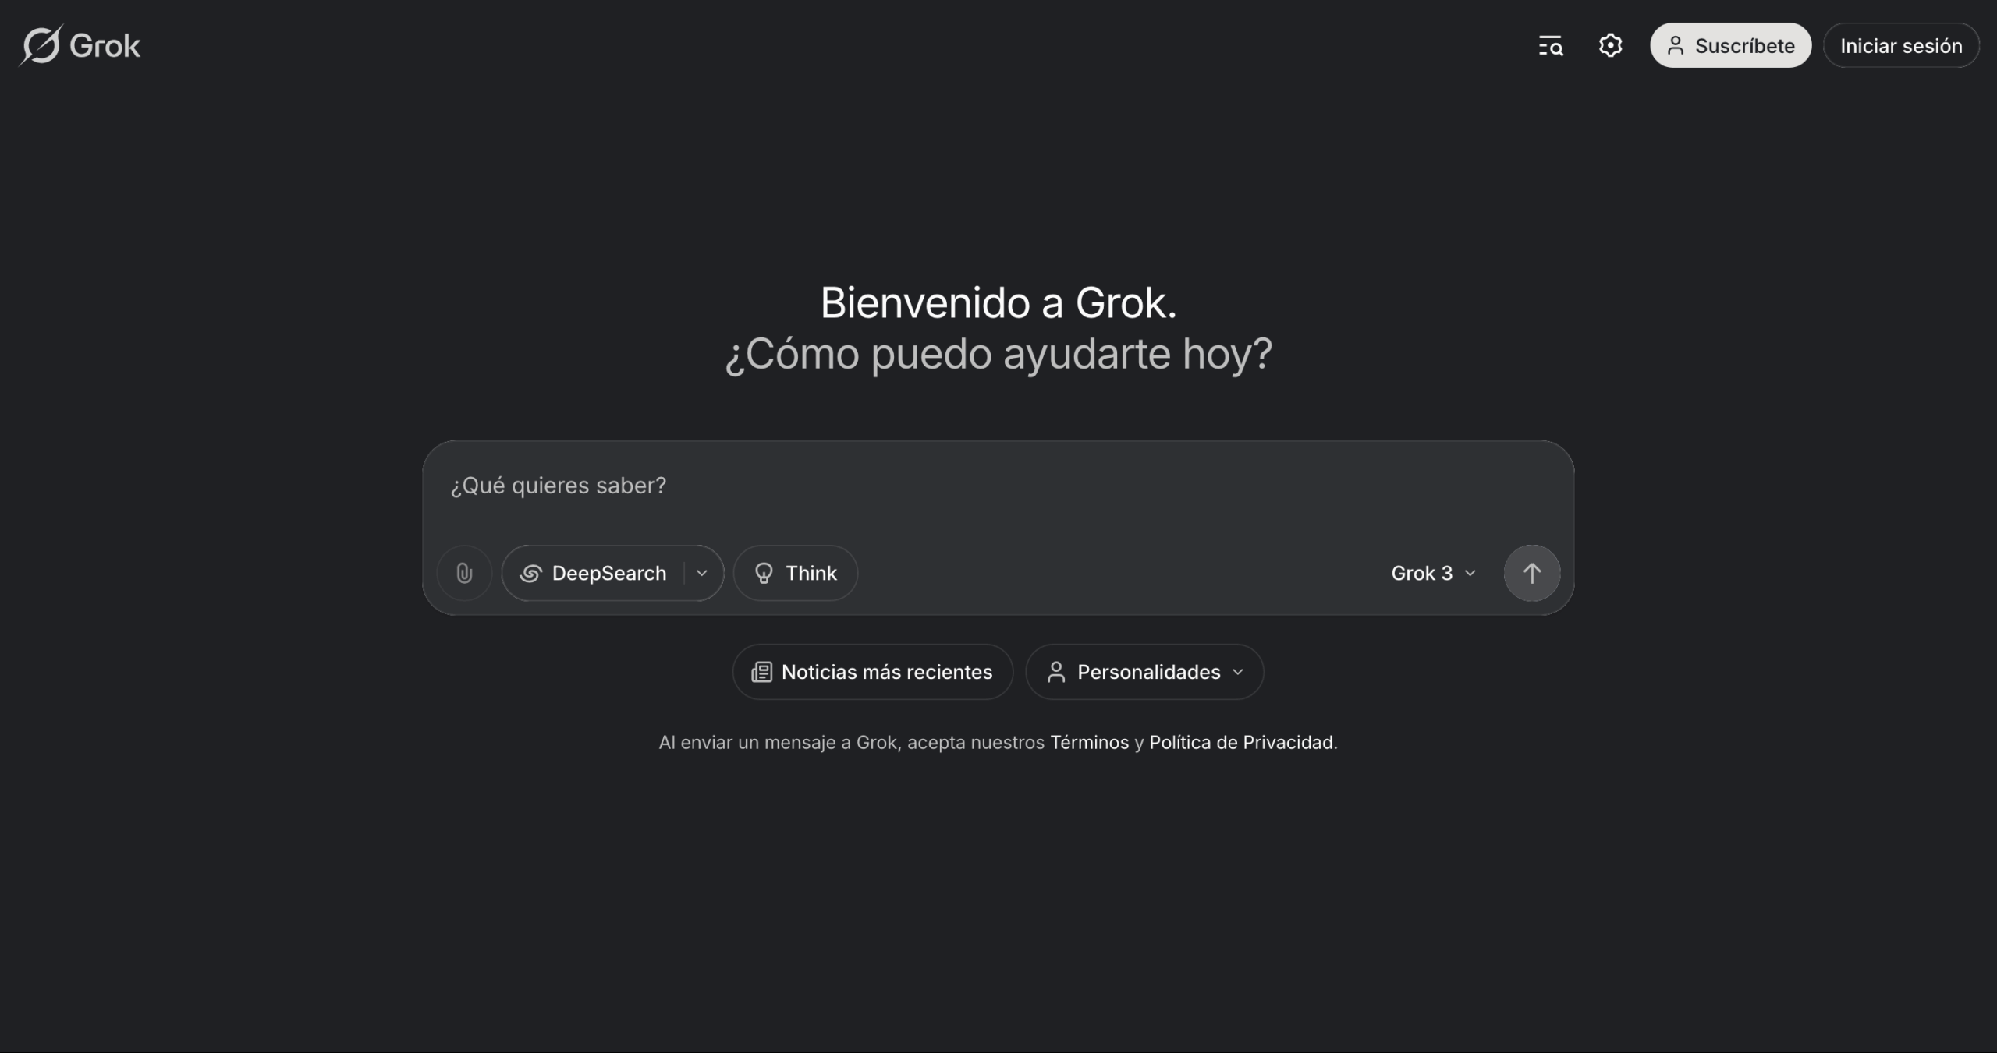Open the Política de Privacidad link
1997x1053 pixels.
click(x=1241, y=742)
